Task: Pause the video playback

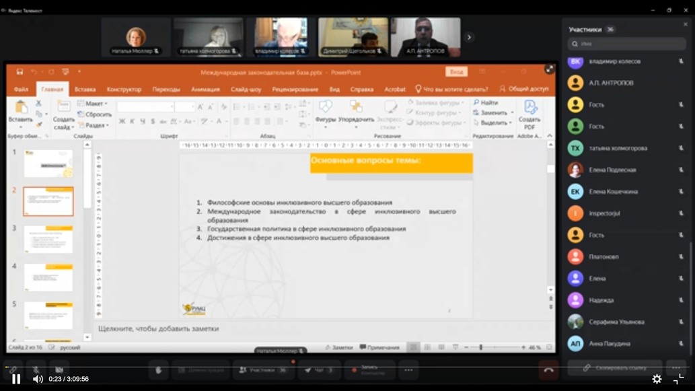Action: point(16,379)
